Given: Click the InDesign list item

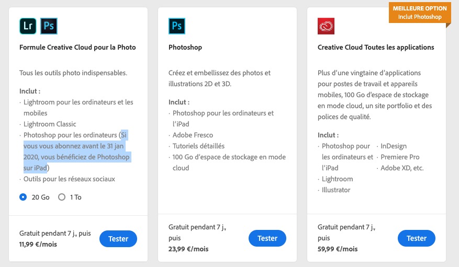Looking at the screenshot, I should click(x=394, y=146).
